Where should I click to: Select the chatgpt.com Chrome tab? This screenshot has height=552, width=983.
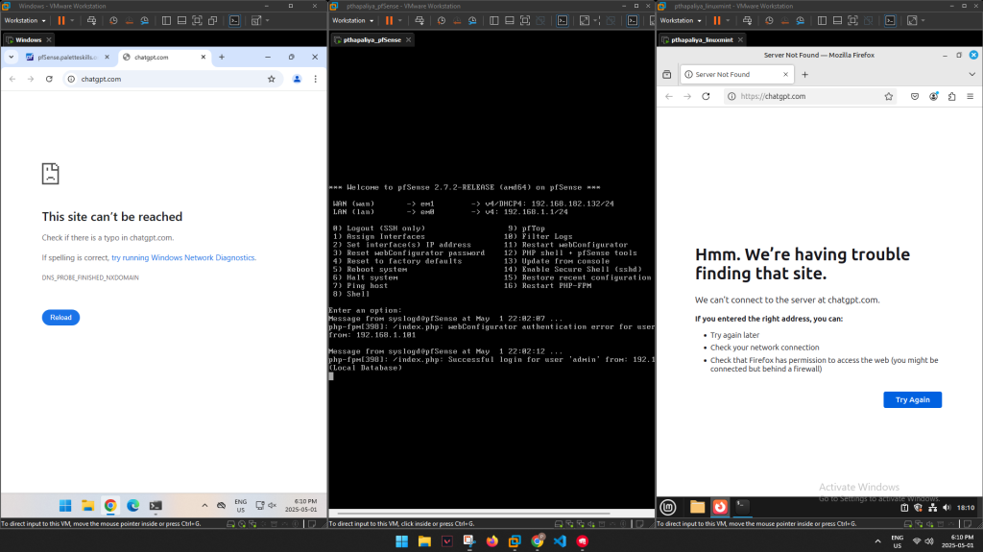(164, 57)
